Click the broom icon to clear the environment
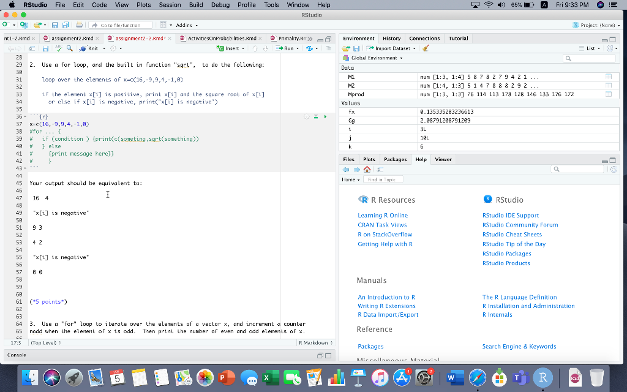Screen dimensions: 627x392 coord(426,48)
